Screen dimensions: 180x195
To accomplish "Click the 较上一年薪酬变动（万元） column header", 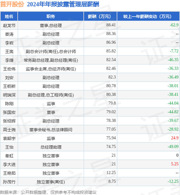I will tap(148, 16).
